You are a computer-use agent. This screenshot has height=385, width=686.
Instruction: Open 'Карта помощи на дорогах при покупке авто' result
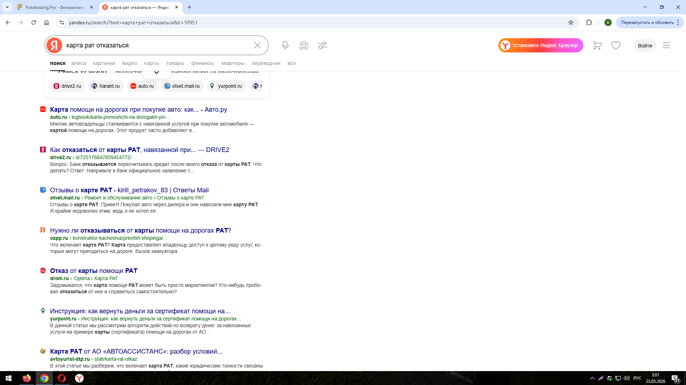[x=139, y=110]
